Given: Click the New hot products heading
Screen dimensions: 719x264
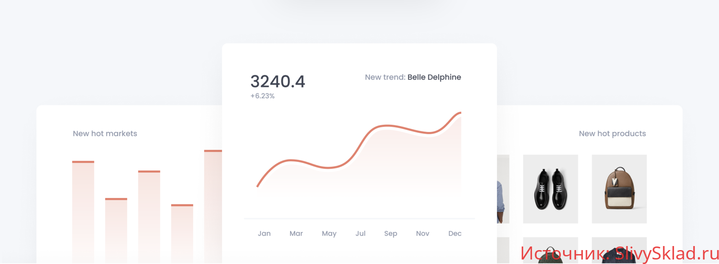Looking at the screenshot, I should click(612, 133).
